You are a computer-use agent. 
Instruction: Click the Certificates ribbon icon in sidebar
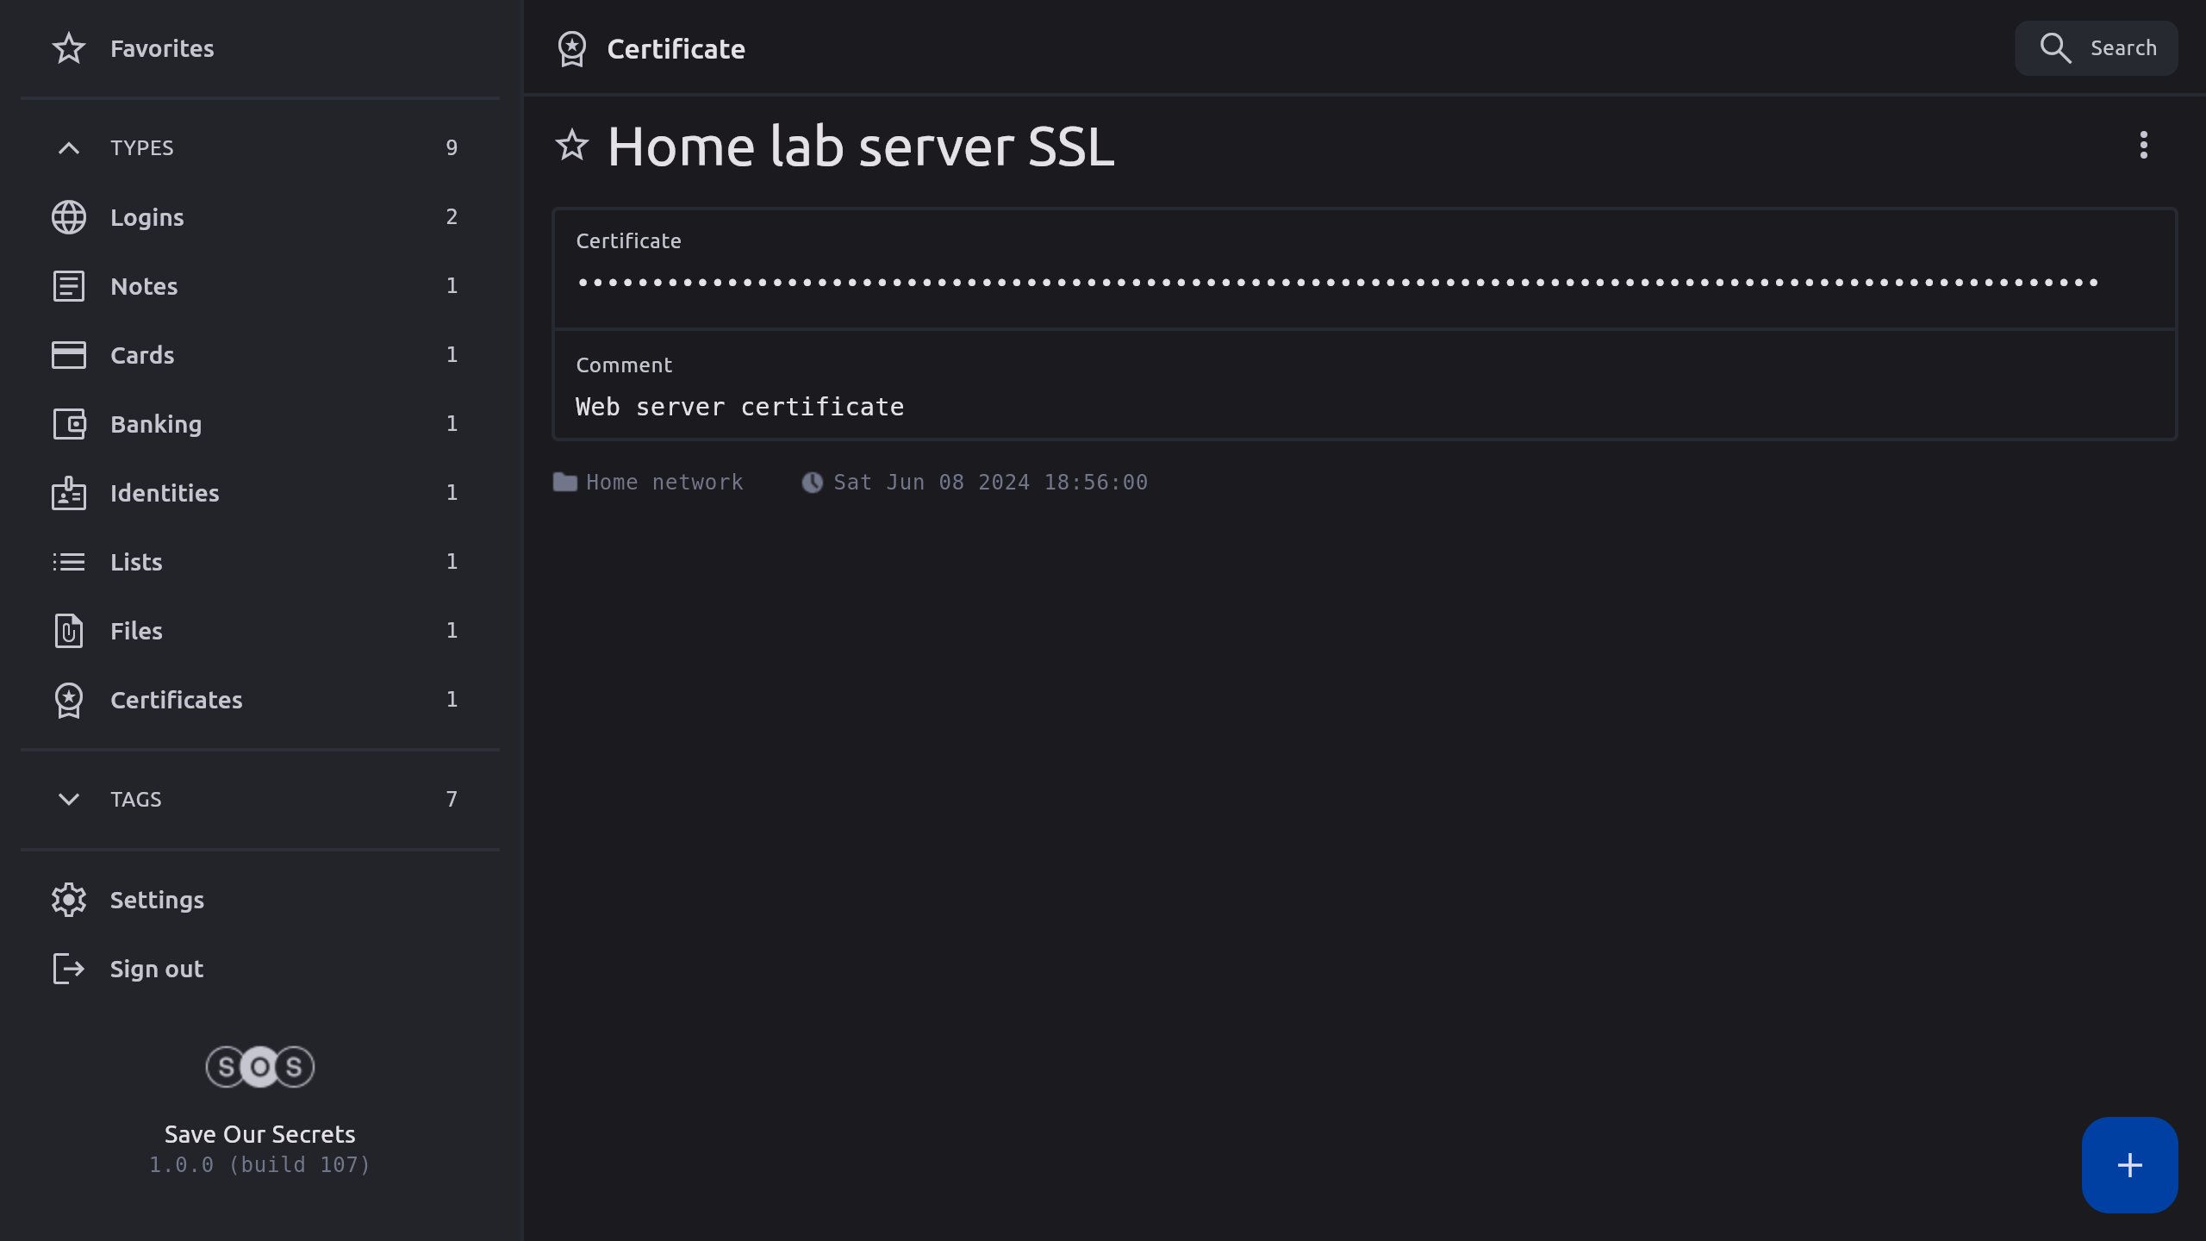[69, 700]
